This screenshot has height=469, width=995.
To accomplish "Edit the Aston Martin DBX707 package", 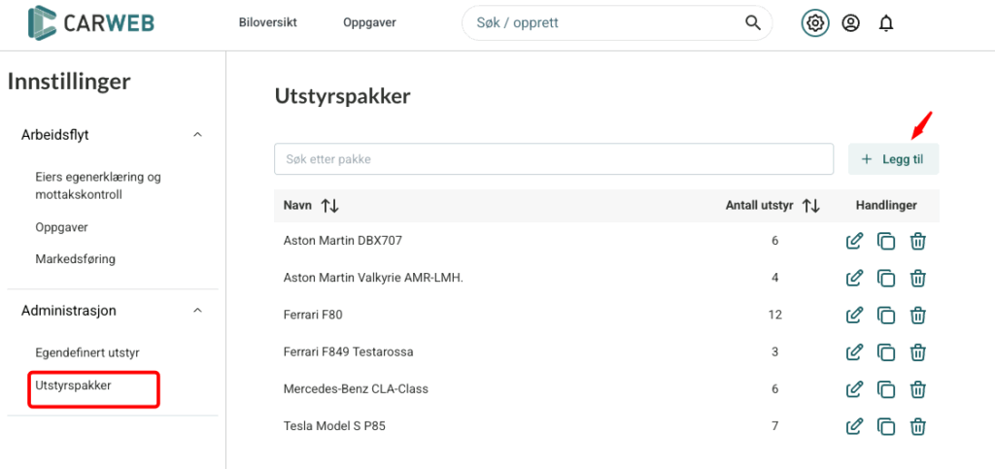I will (x=854, y=241).
